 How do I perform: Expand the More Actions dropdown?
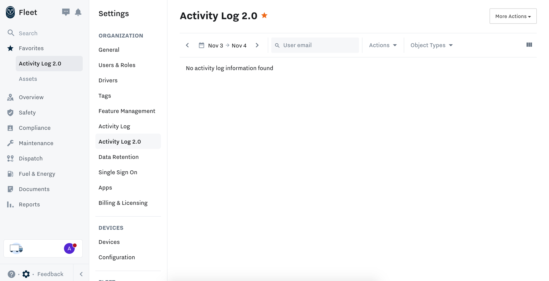(513, 16)
